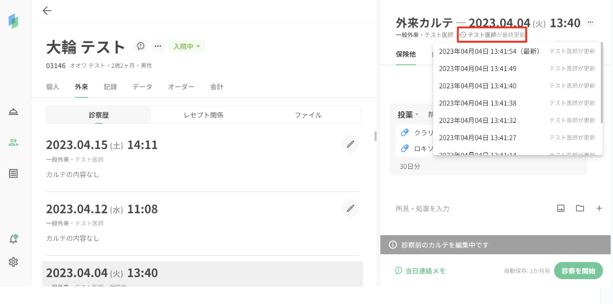Screen dimensions: 613x304
Task: Open the receipt list sidebar icon
Action: click(x=13, y=173)
